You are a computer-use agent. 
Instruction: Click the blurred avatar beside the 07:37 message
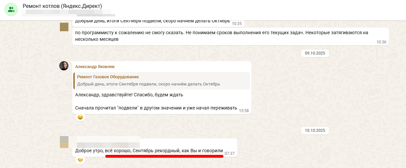point(64,142)
